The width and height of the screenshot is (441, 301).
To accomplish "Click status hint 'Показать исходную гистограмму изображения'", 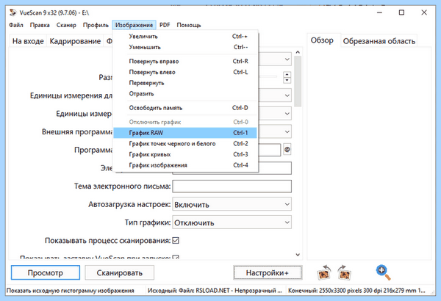I will click(71, 291).
